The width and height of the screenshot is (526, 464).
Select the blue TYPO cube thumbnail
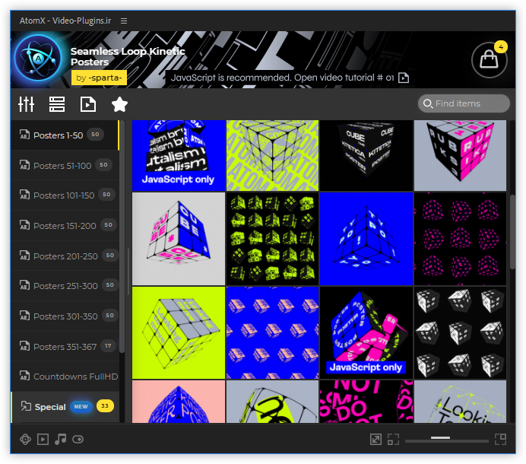366,239
